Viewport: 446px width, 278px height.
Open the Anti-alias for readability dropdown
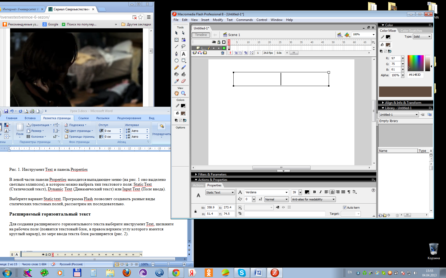314,199
